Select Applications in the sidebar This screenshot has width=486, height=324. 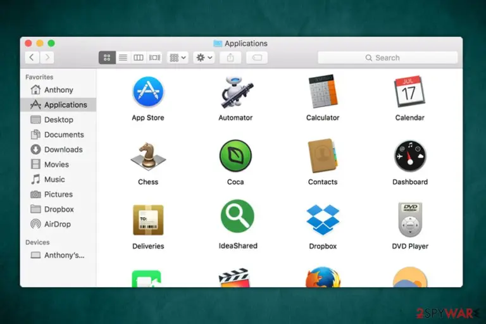58,105
